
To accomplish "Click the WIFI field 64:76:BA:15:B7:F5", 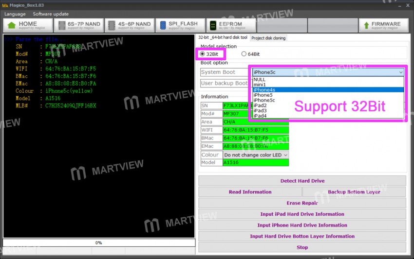I will coord(256,130).
